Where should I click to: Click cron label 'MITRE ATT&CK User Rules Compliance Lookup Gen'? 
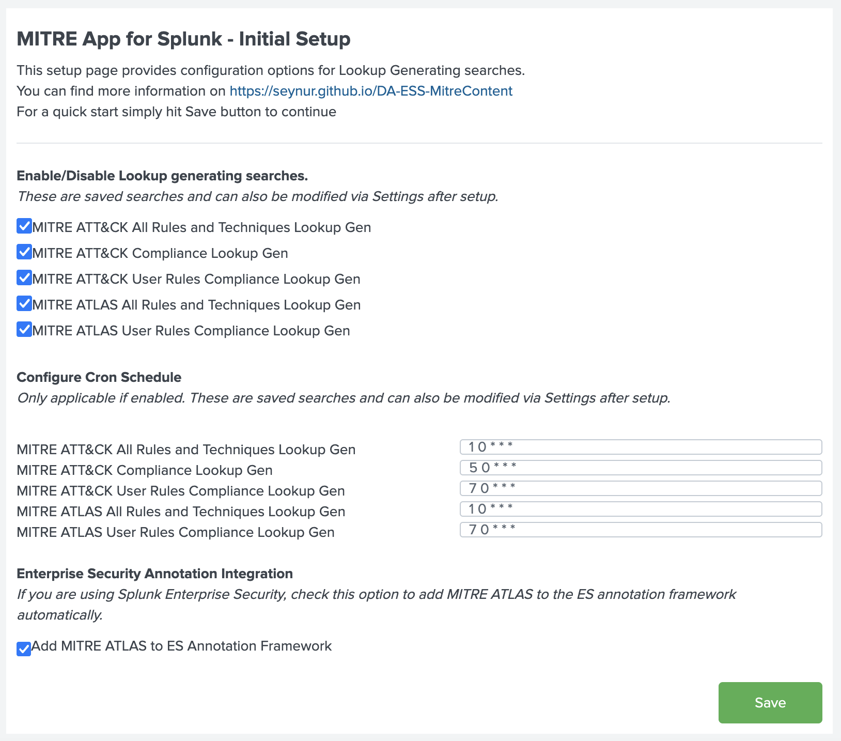(x=181, y=491)
